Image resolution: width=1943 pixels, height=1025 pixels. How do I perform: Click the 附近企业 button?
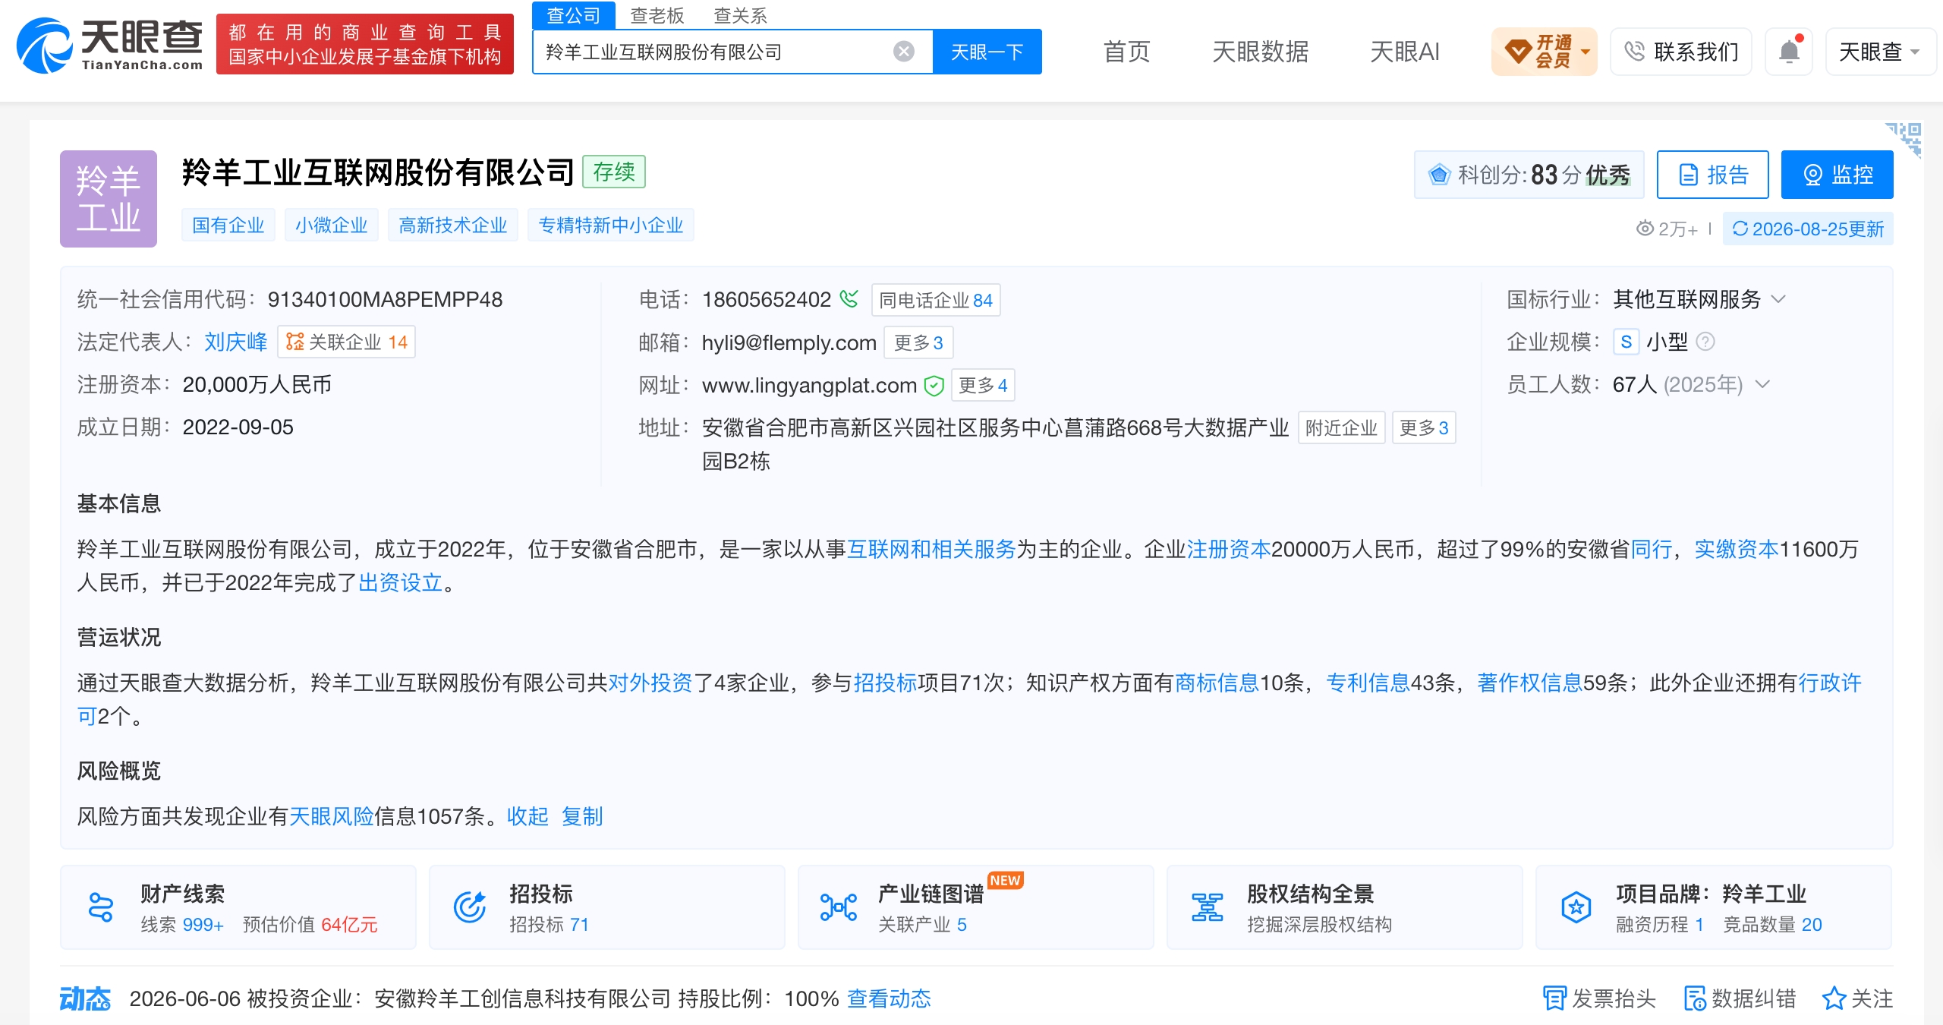pyautogui.click(x=1341, y=427)
